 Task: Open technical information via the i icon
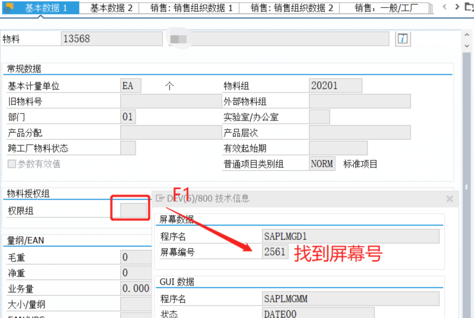pyautogui.click(x=402, y=39)
